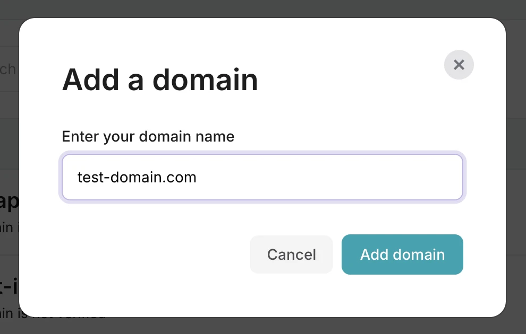
Task: Confirm adding test-domain.com with Add domain
Action: [402, 254]
